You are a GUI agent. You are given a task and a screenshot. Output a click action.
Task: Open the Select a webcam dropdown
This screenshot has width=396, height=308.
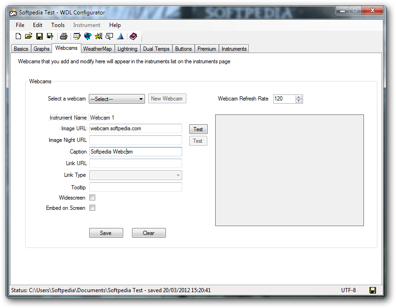(117, 99)
